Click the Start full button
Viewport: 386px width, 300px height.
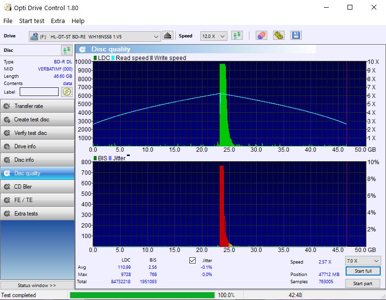[362, 271]
